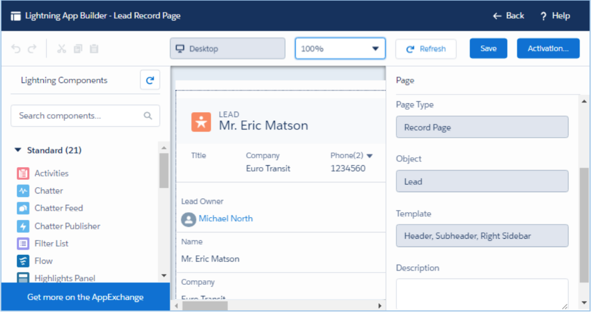
Task: Select the Activities component icon
Action: click(23, 173)
